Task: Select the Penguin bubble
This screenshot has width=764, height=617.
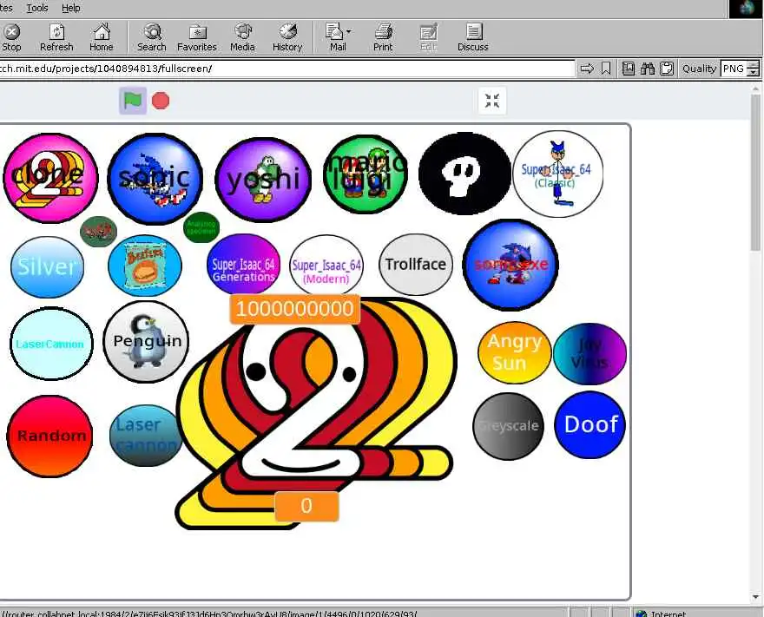Action: coord(146,341)
